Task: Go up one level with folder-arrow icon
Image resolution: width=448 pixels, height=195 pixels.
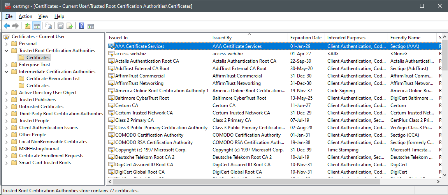Action: click(x=27, y=26)
